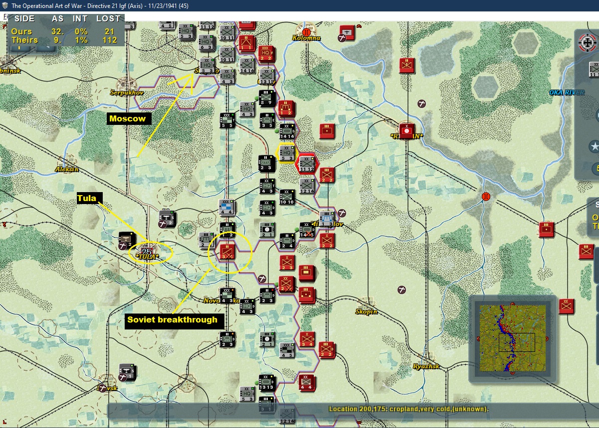Click the minimap right scroll arrow
Image resolution: width=599 pixels, height=428 pixels.
pyautogui.click(x=547, y=339)
